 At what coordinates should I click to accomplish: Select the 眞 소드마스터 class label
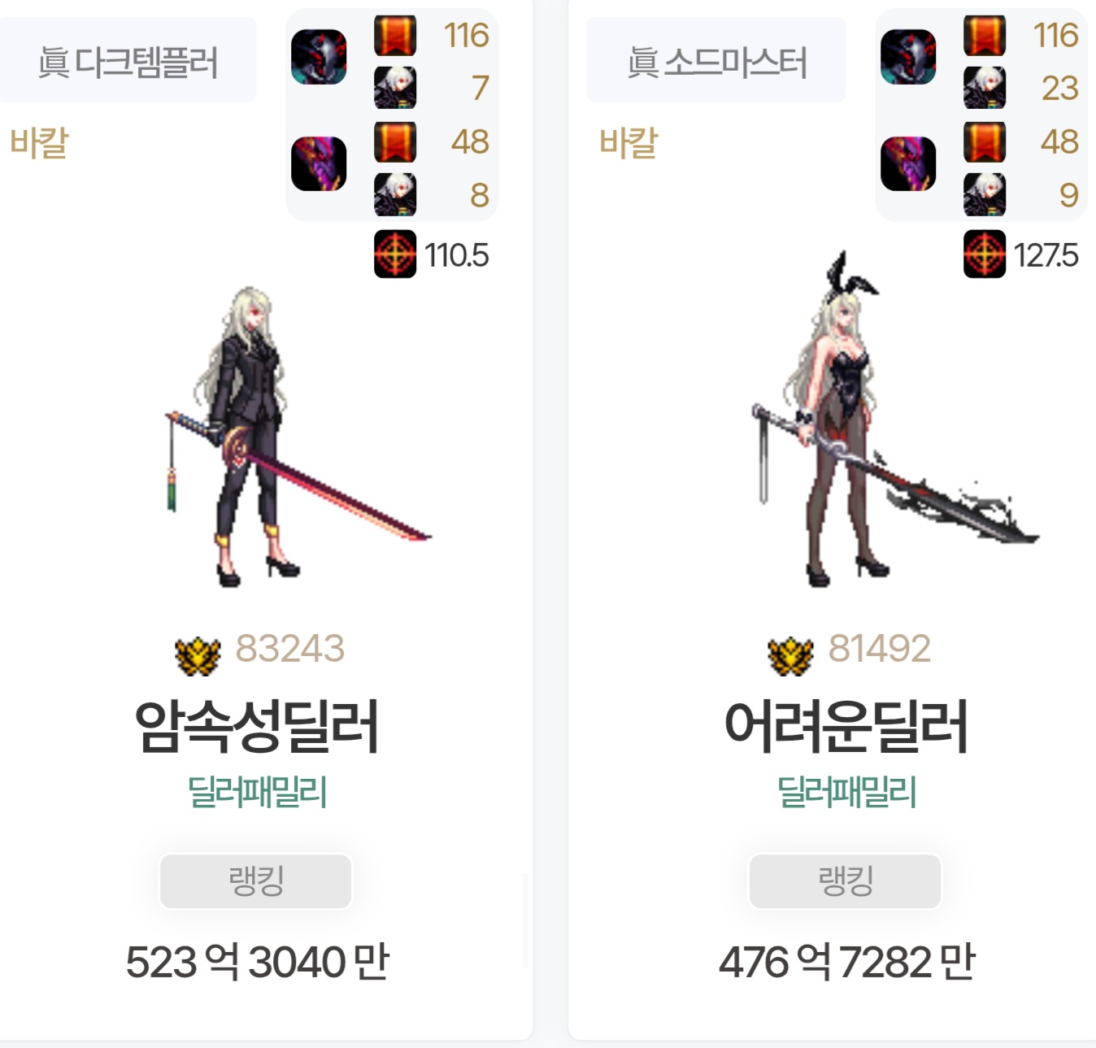click(x=716, y=61)
